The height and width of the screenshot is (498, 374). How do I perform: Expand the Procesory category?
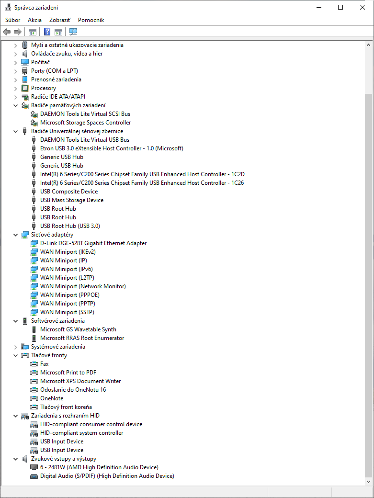15,88
